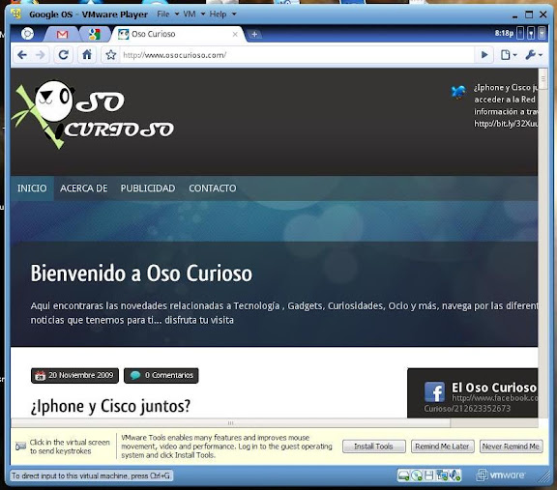Image resolution: width=557 pixels, height=490 pixels.
Task: Click the floppy drive status icon
Action: 429,476
